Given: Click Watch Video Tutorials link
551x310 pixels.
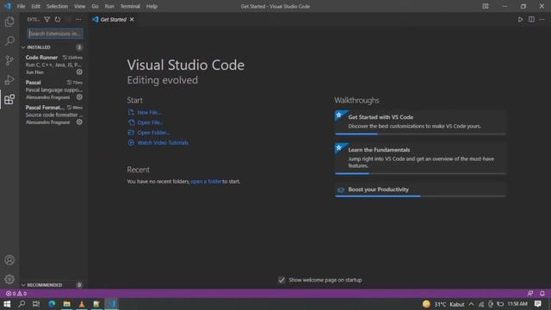Looking at the screenshot, I should [x=163, y=143].
